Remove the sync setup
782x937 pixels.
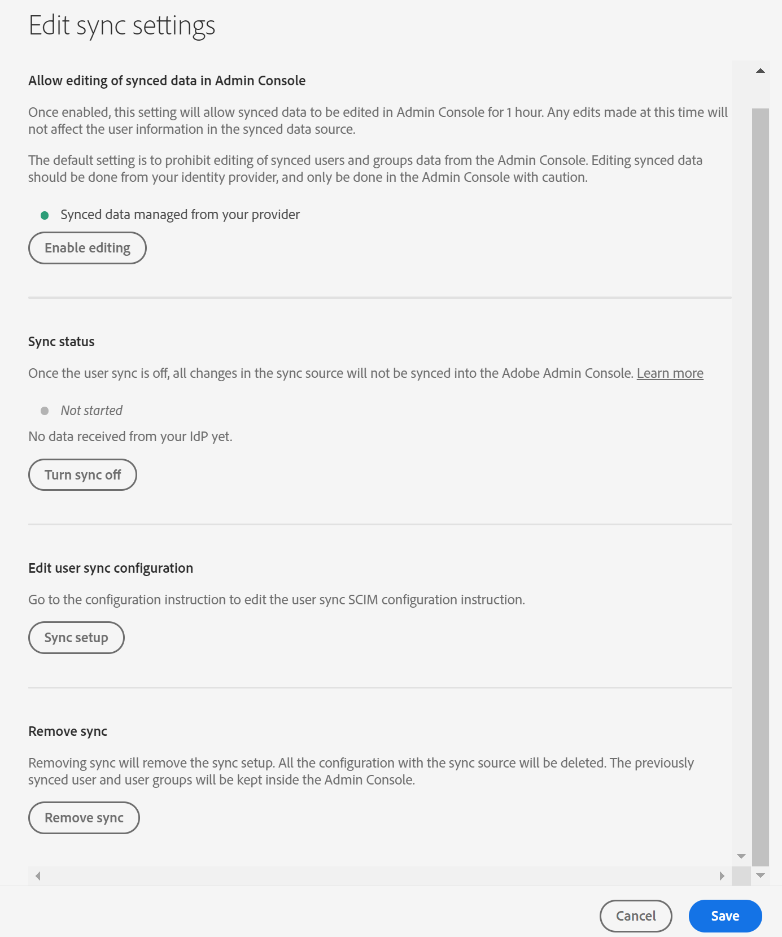[x=84, y=817]
